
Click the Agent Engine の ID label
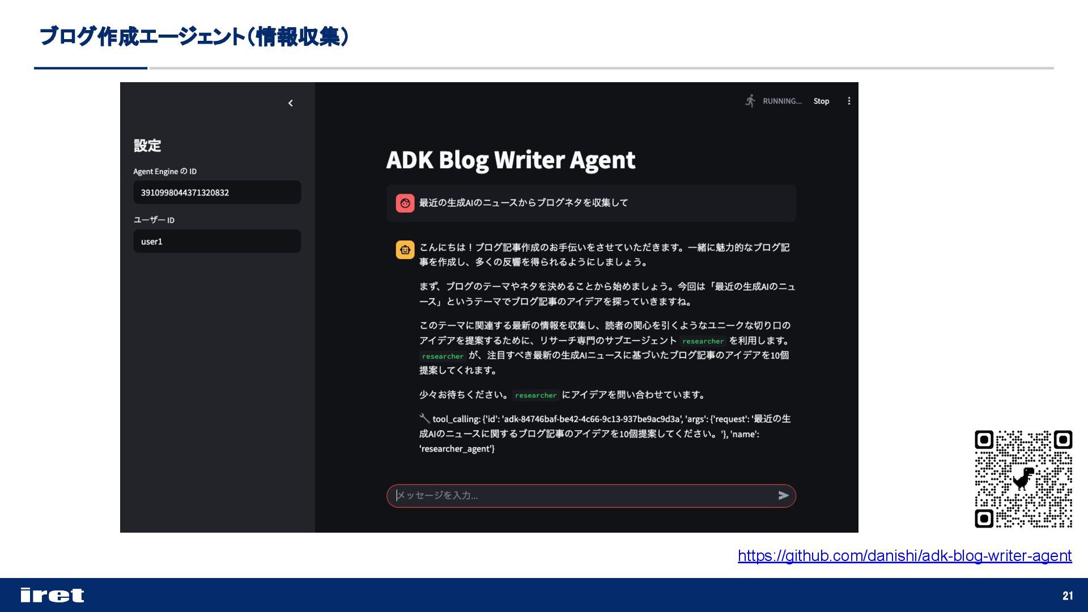click(x=165, y=171)
